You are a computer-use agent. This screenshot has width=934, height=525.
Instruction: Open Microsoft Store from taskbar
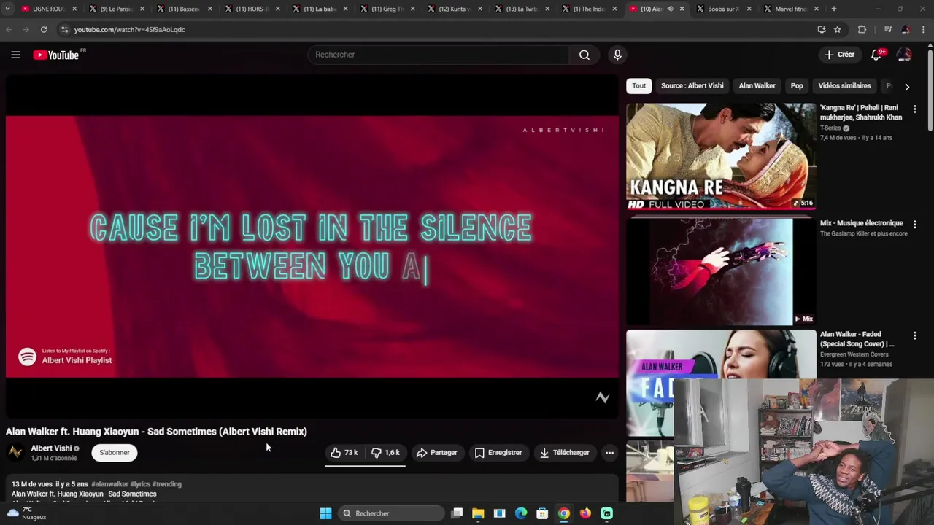(542, 513)
